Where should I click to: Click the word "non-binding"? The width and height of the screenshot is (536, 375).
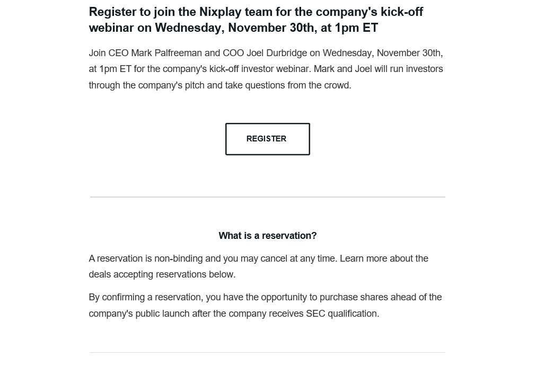point(178,258)
